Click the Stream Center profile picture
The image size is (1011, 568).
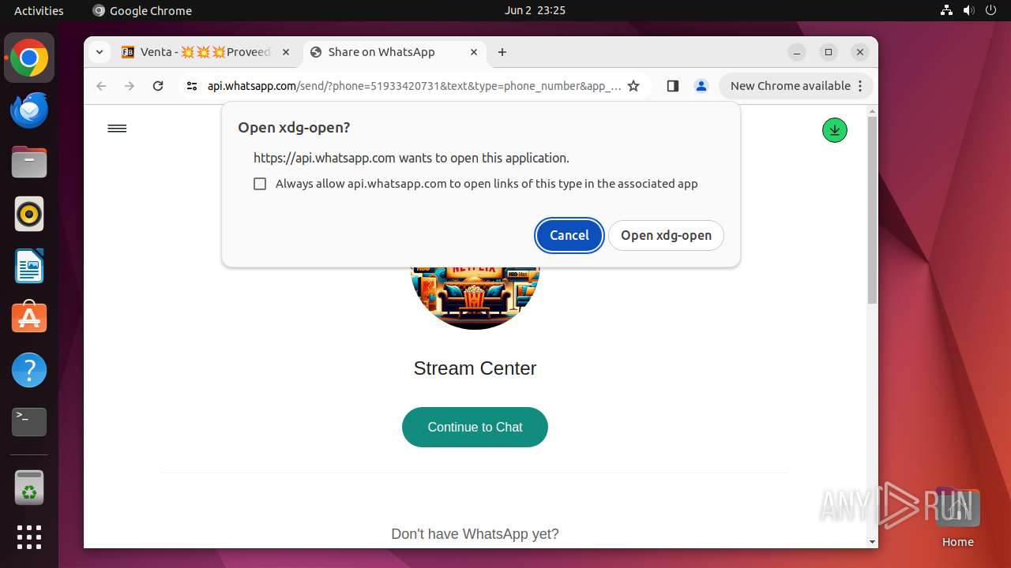click(x=475, y=298)
